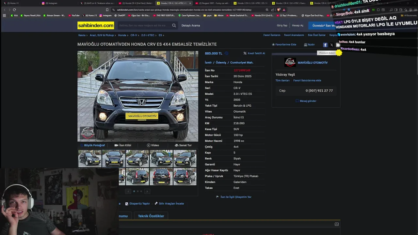Select the Büyük Fotoğraf tab
The height and width of the screenshot is (235, 418).
pyautogui.click(x=92, y=145)
